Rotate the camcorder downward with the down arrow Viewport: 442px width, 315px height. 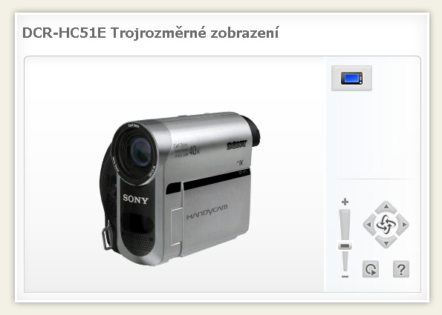[x=386, y=242]
